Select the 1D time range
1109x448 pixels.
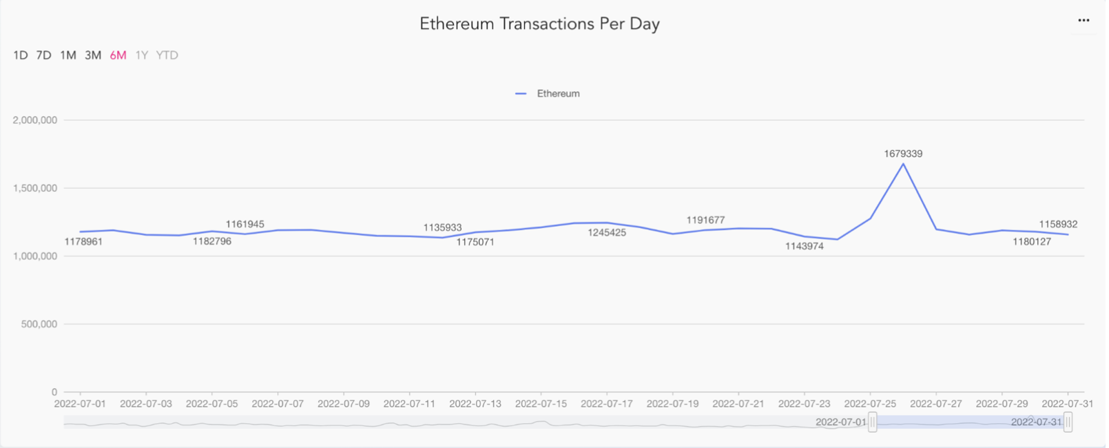[21, 55]
